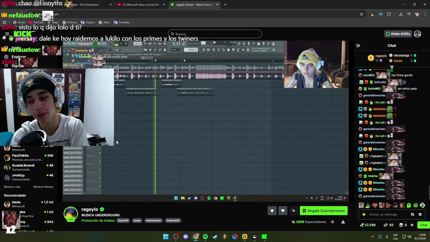This screenshot has height=242, width=430.
Task: Pick the cat emote in quick emotes row
Action: tap(361, 205)
